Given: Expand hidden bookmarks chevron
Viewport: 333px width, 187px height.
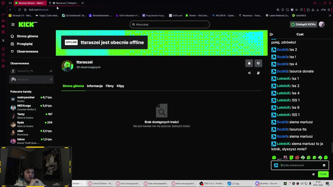Looking at the screenshot, I should click(x=330, y=16).
